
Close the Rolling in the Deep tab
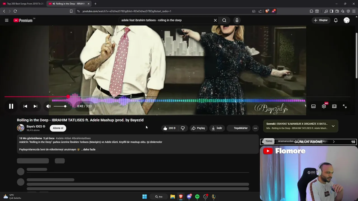pos(89,4)
